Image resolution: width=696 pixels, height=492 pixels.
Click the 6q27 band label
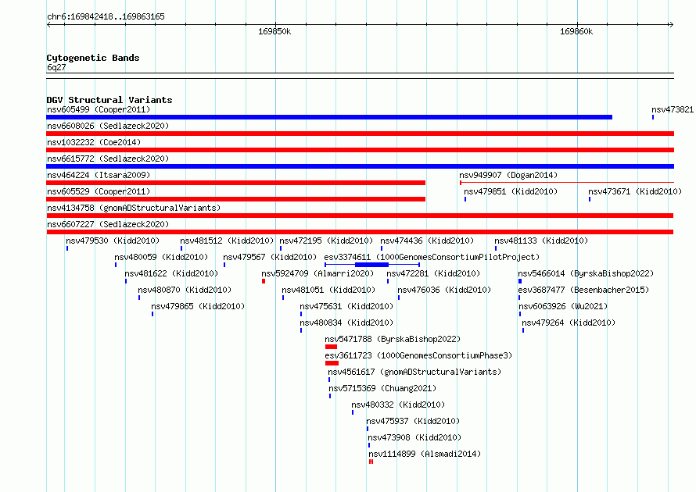[x=56, y=67]
